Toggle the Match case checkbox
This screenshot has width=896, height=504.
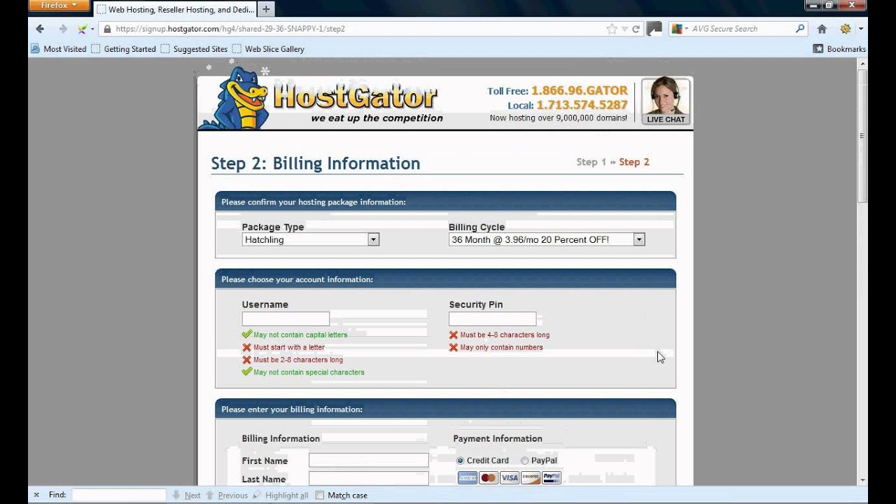pos(320,495)
